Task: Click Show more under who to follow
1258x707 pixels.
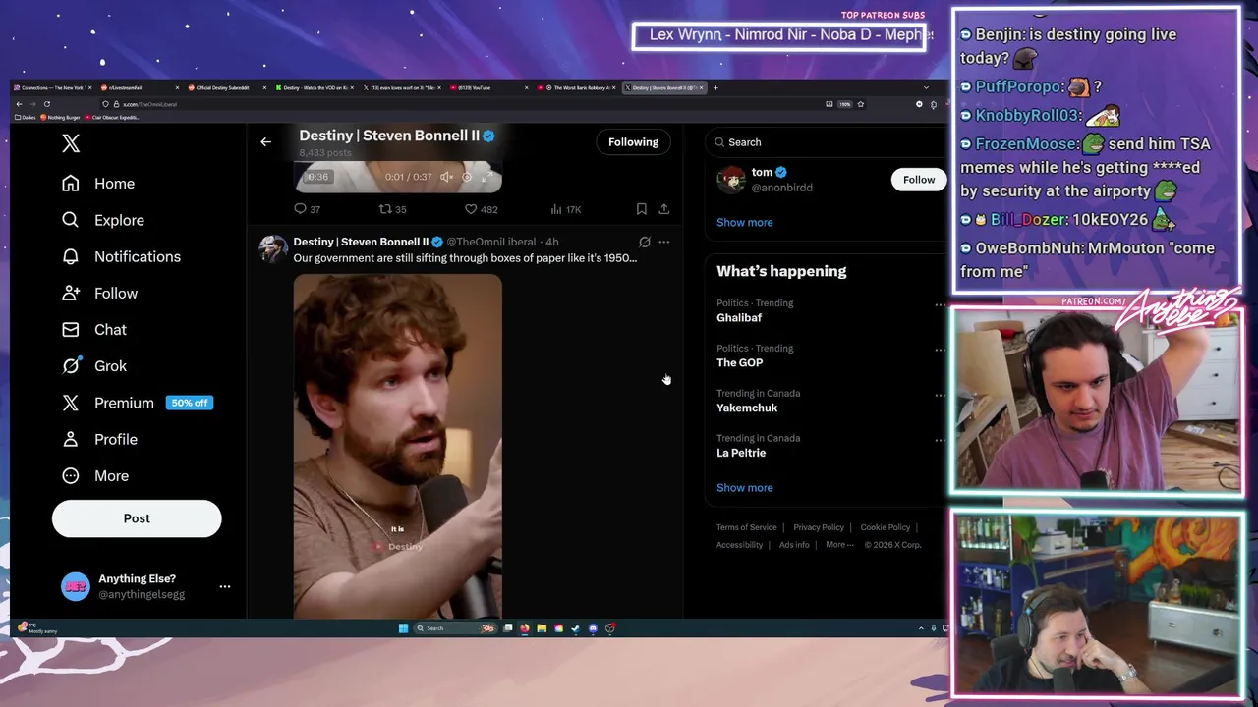Action: point(744,222)
